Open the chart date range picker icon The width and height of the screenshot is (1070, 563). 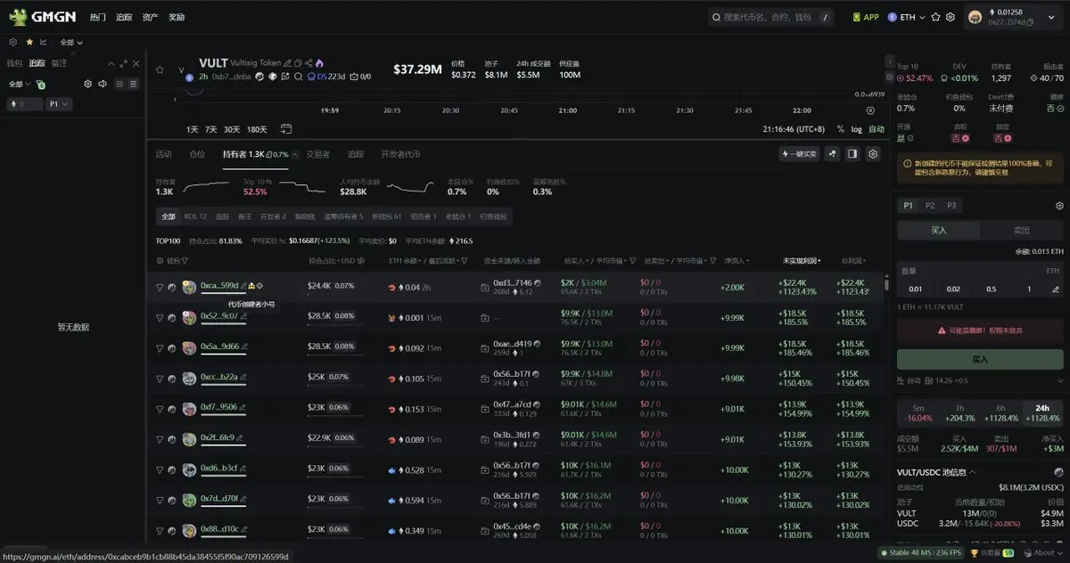[x=285, y=129]
